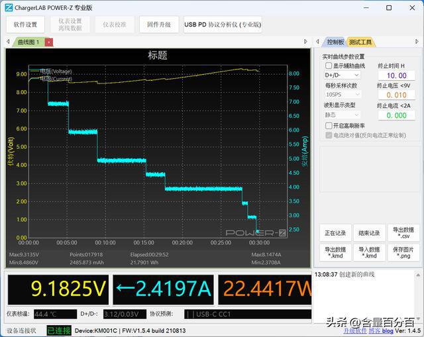Click the 导出数据 *.kmd button

[x=335, y=252]
